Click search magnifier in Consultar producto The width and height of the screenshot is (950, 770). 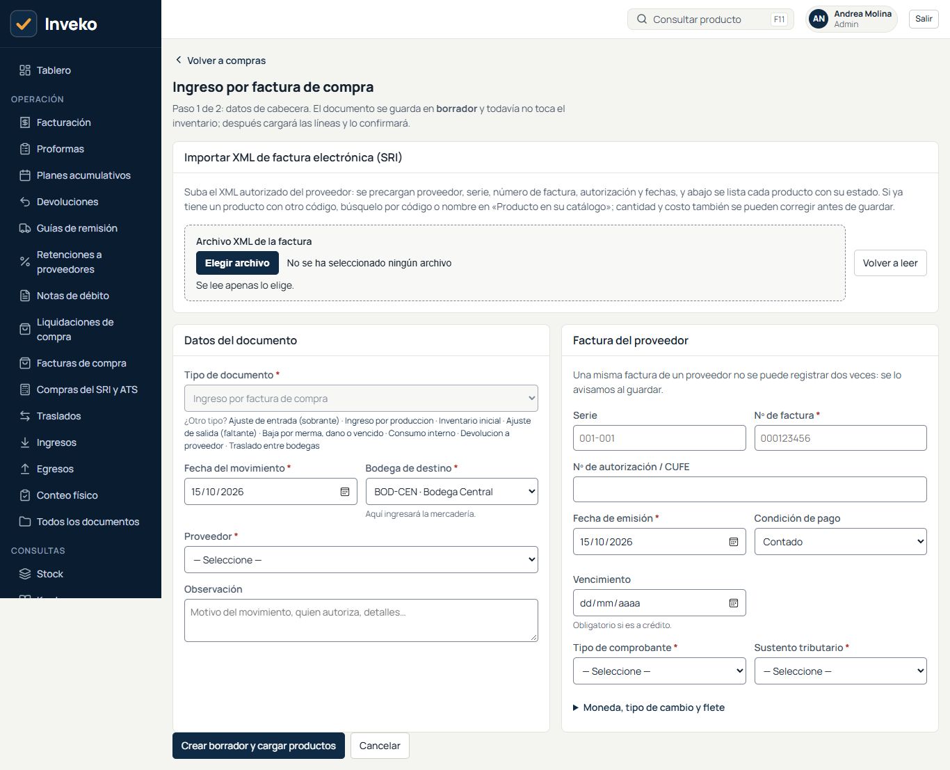(x=642, y=19)
